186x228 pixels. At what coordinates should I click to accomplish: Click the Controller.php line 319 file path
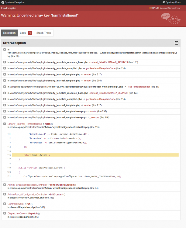tap(31, 198)
